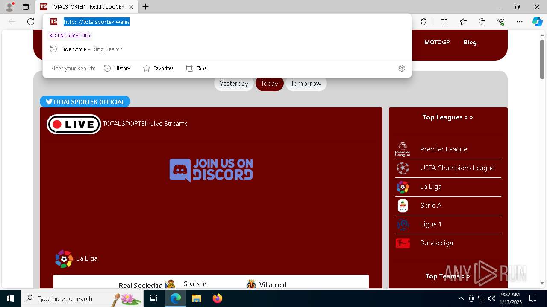
Task: Select the Yesterday schedule tab
Action: (x=234, y=84)
